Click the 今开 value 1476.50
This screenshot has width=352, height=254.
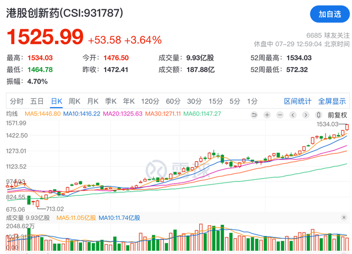point(116,58)
